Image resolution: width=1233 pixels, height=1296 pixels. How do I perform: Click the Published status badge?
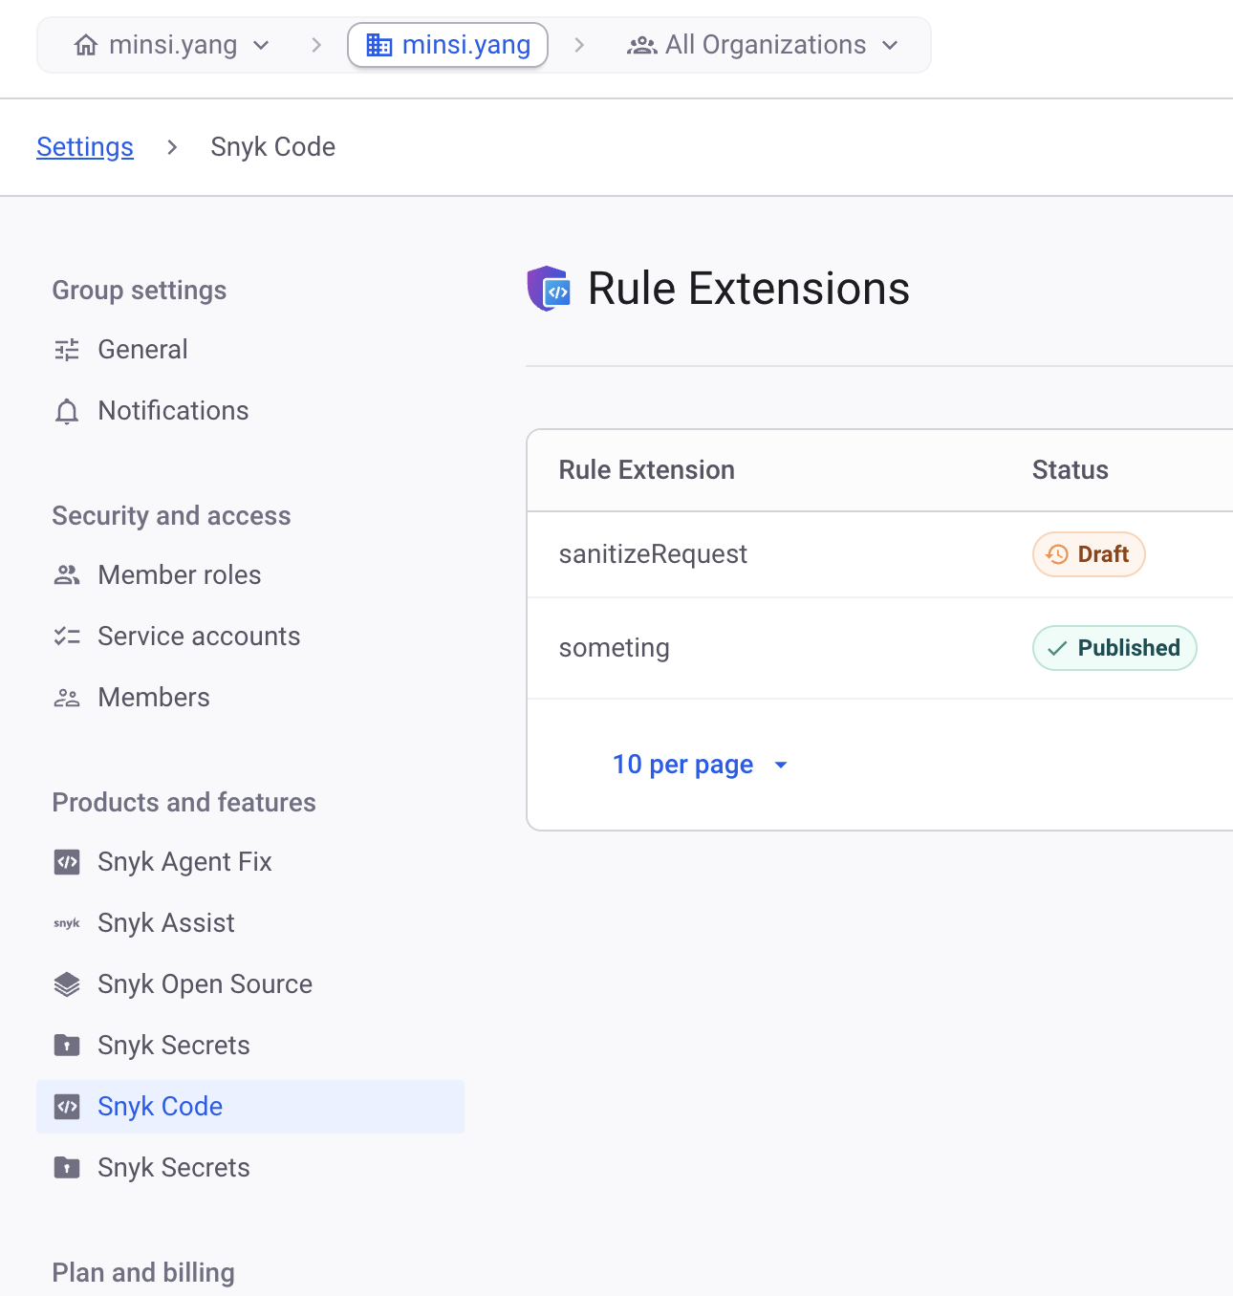(1114, 648)
